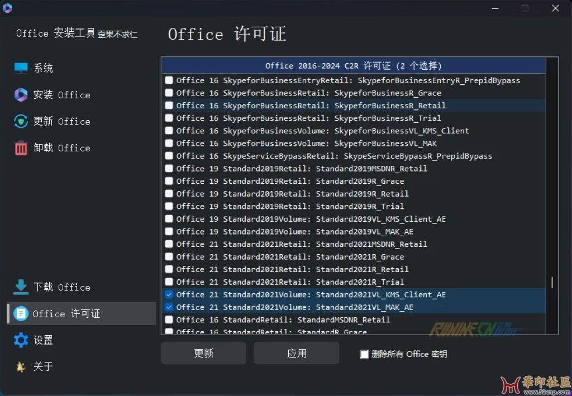
Task: Click the 关于 icon in the sidebar
Action: click(x=21, y=366)
